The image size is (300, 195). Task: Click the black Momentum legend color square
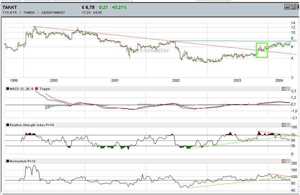click(x=8, y=161)
